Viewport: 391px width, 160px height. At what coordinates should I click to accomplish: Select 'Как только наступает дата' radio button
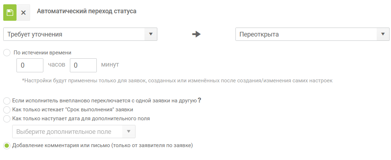[7, 118]
